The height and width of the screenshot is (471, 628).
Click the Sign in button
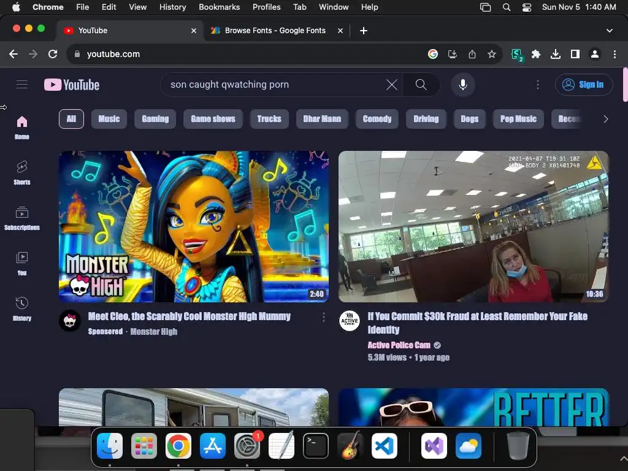(x=584, y=85)
